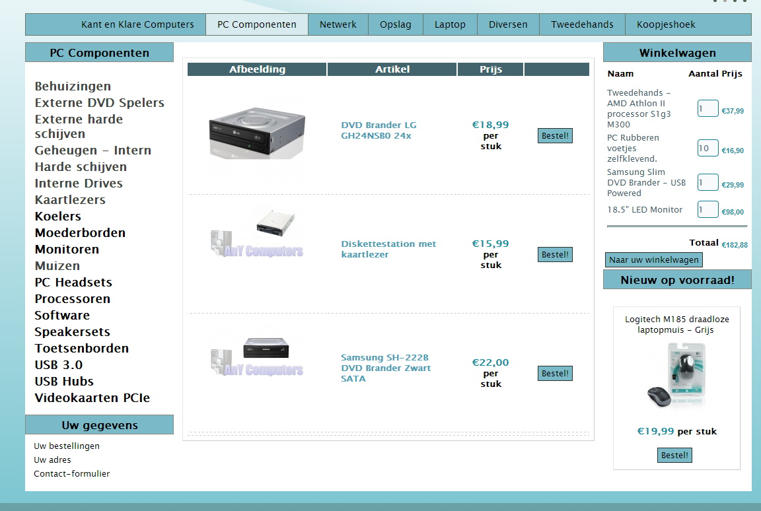Order the LG DVD Brander with Bestel!

click(x=555, y=136)
